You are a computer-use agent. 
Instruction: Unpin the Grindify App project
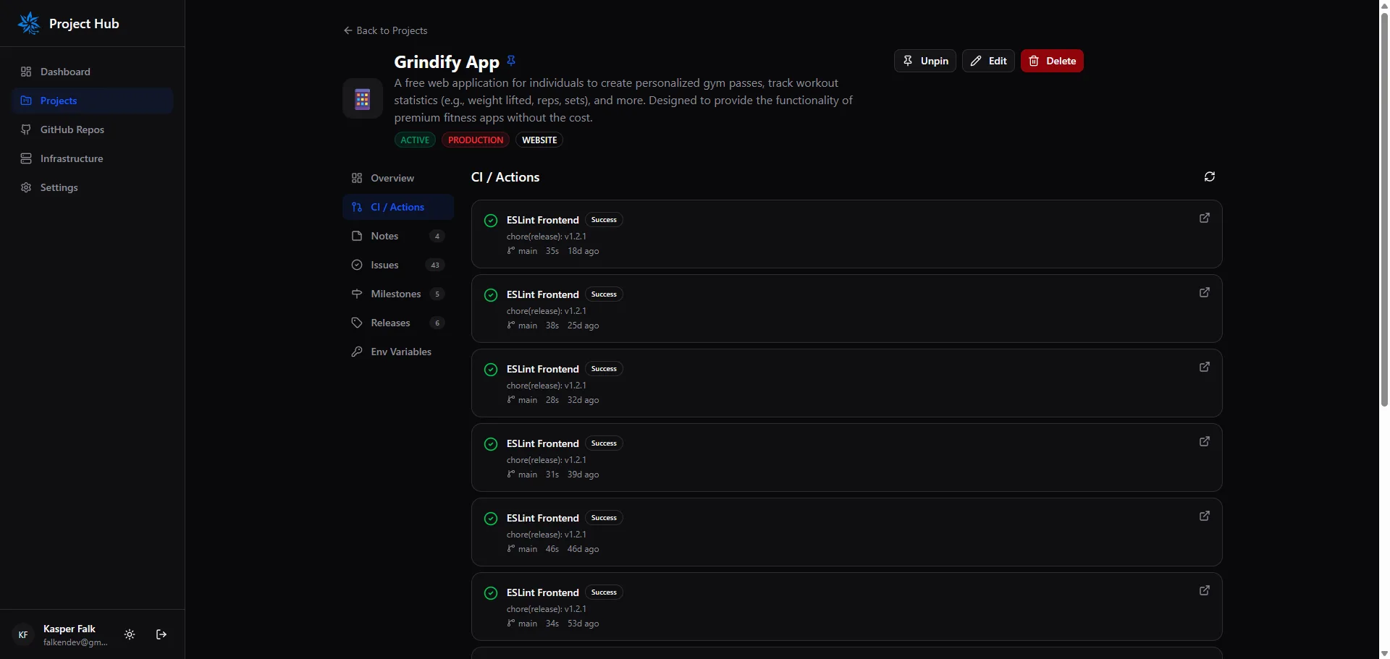click(x=925, y=61)
